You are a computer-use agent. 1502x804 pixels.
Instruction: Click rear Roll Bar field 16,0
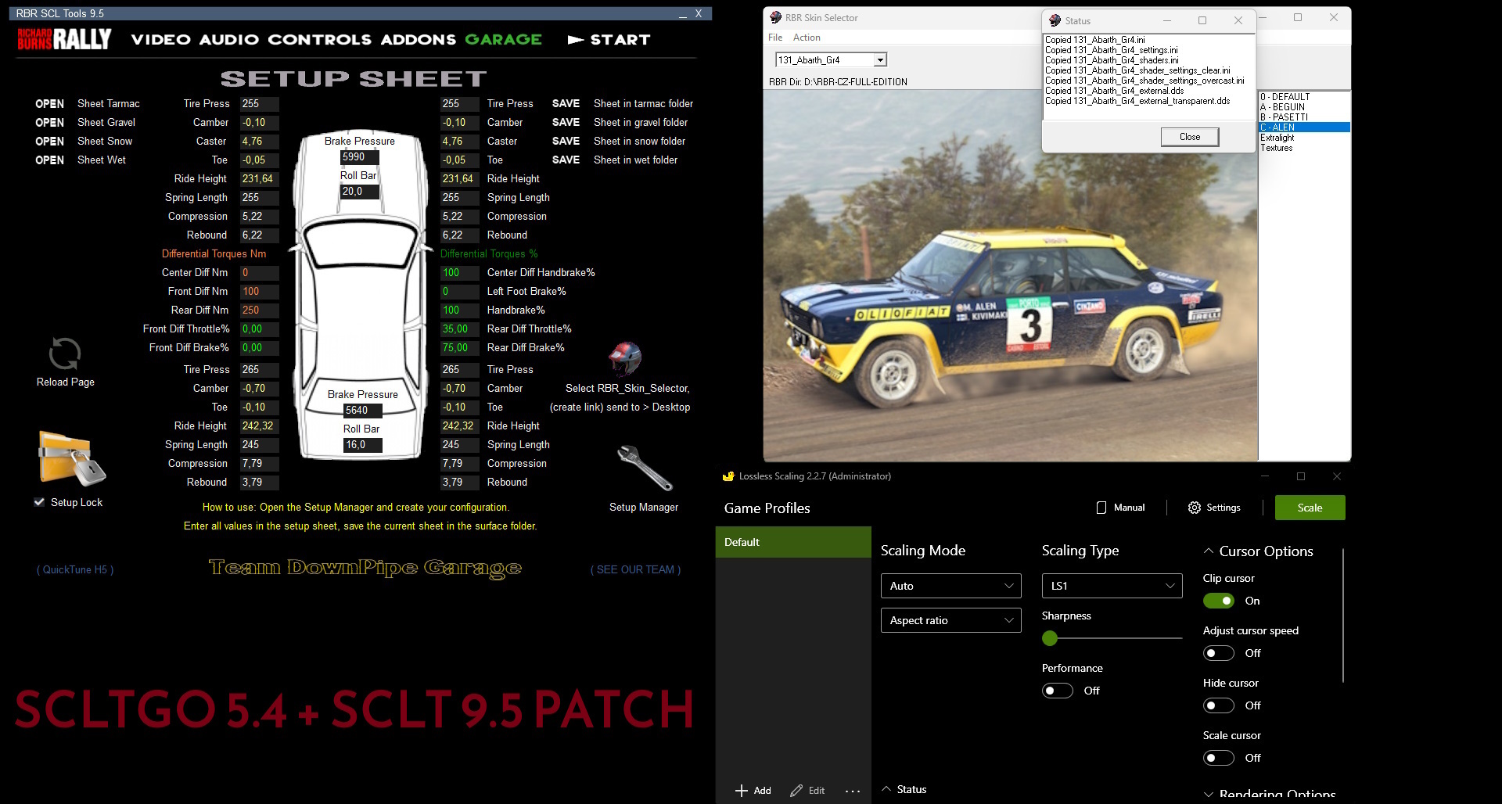click(x=363, y=445)
